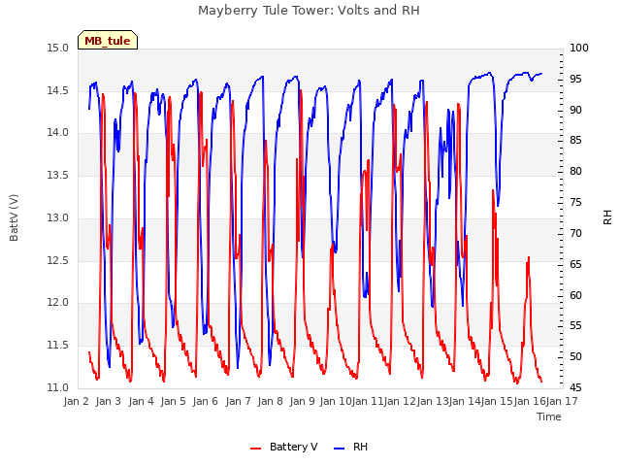Image resolution: width=621 pixels, height=466 pixels.
Task: Click the 12.5 tick label on left axis
Action: pyautogui.click(x=58, y=261)
